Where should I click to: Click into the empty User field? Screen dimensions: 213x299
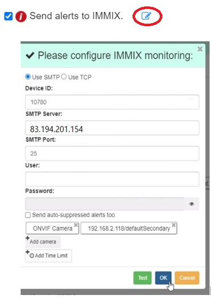(112, 179)
